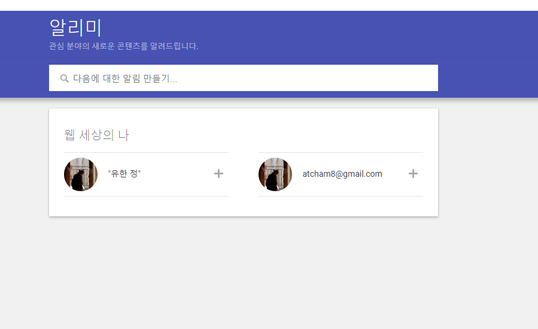The width and height of the screenshot is (538, 329).
Task: Click the avatar beside "유한 정"
Action: click(x=81, y=174)
